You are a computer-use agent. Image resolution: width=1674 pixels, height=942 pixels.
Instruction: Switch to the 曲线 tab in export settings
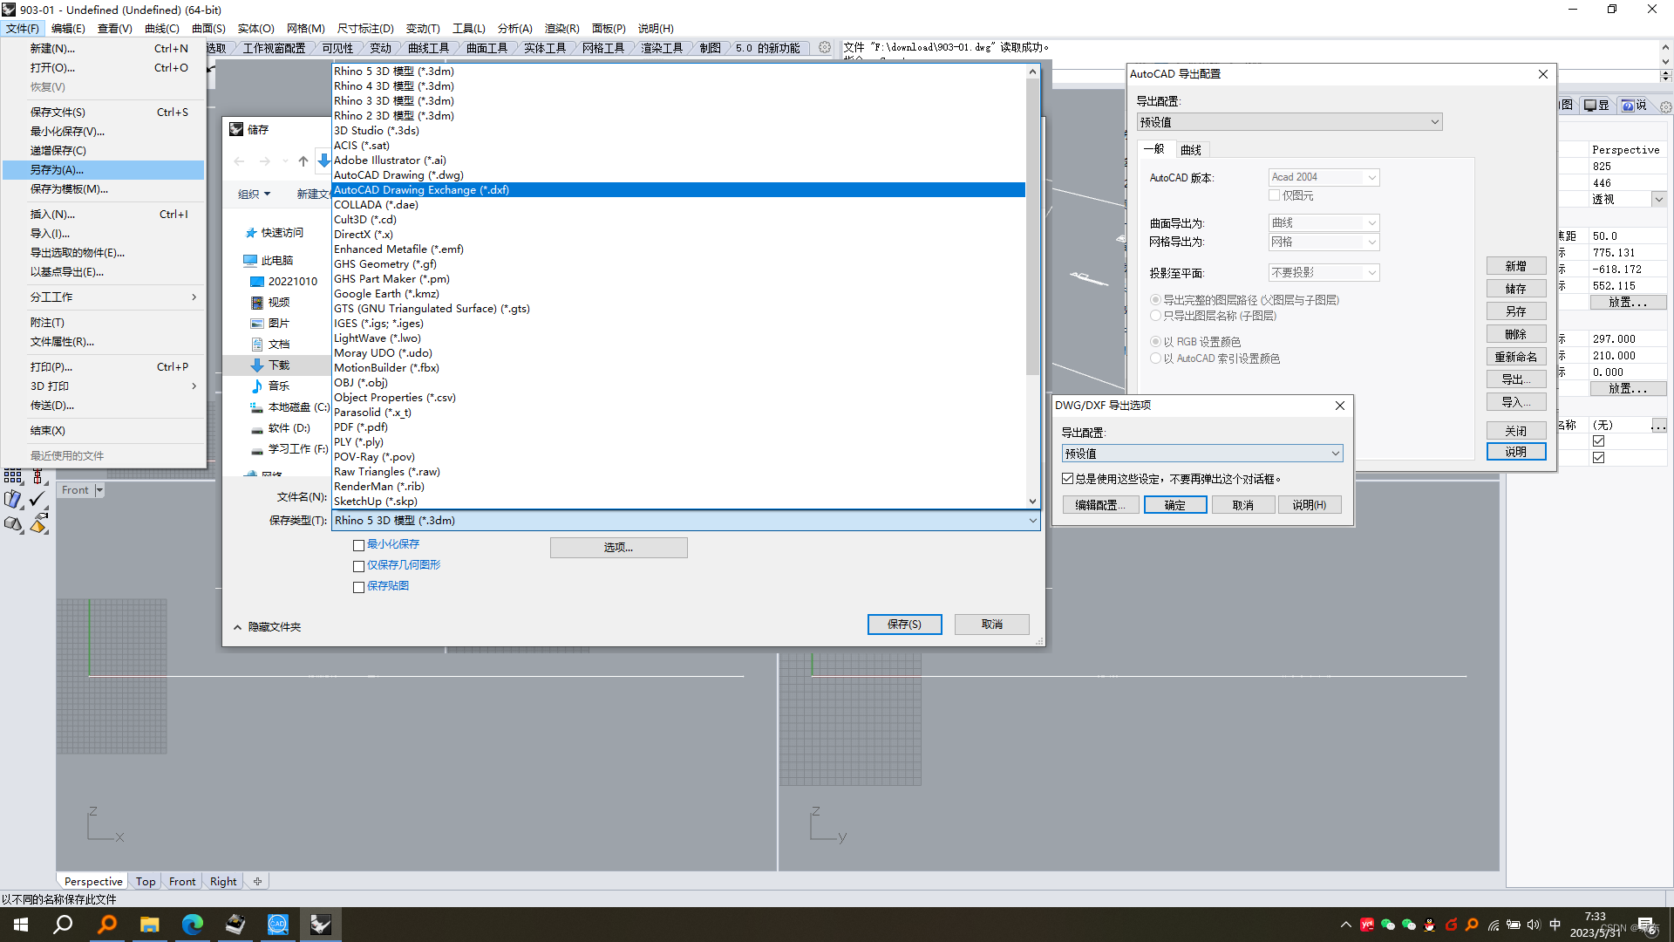click(1191, 150)
